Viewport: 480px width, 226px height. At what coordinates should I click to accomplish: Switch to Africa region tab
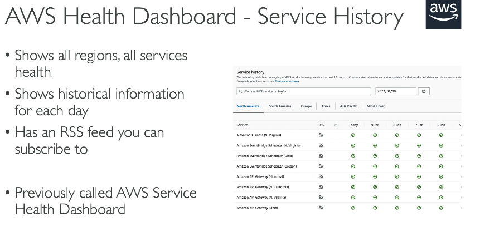point(326,106)
